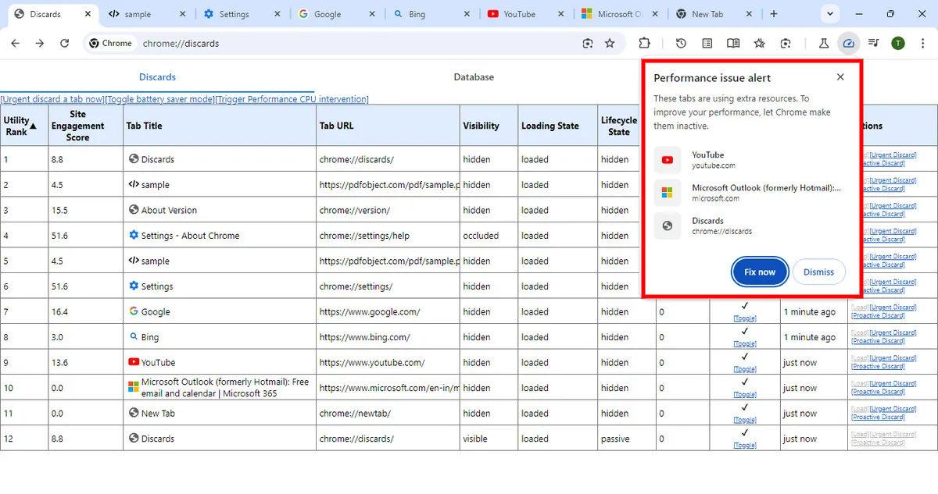Image resolution: width=938 pixels, height=494 pixels.
Task: Open the Chrome three-dot menu
Action: point(923,43)
